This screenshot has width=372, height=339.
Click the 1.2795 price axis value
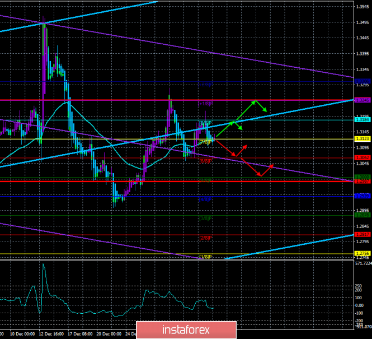point(362,242)
